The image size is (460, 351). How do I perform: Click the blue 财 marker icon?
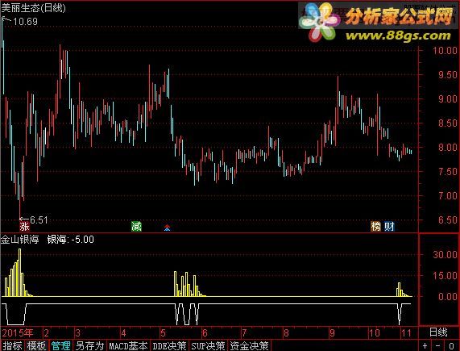389,227
